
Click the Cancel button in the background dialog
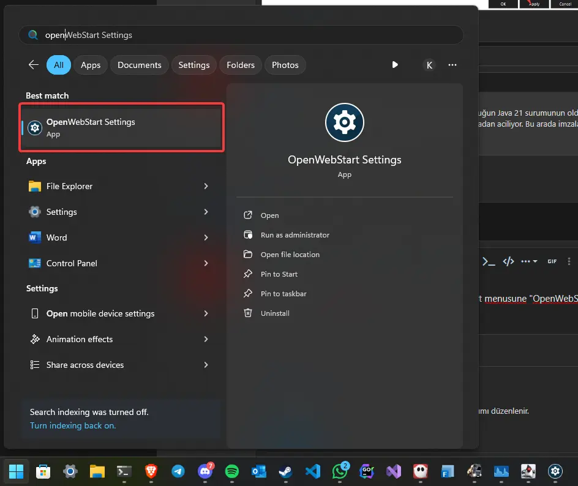click(x=565, y=4)
